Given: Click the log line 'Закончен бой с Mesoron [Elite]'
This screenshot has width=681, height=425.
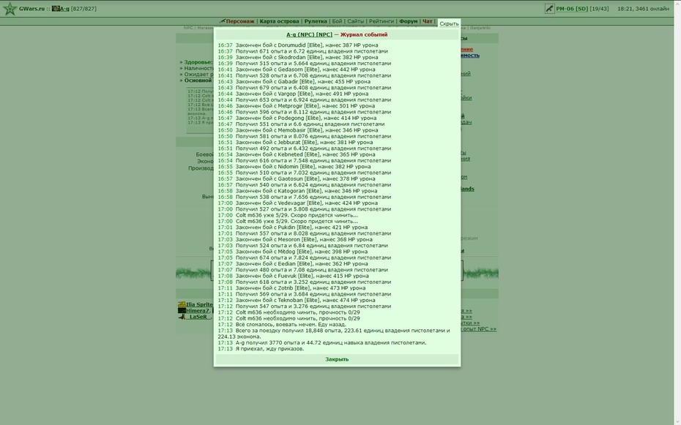Looking at the screenshot, I should (x=295, y=239).
